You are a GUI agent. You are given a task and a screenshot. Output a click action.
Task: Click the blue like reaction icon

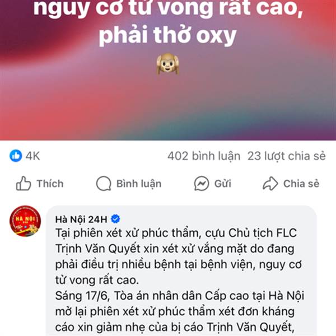point(16,156)
